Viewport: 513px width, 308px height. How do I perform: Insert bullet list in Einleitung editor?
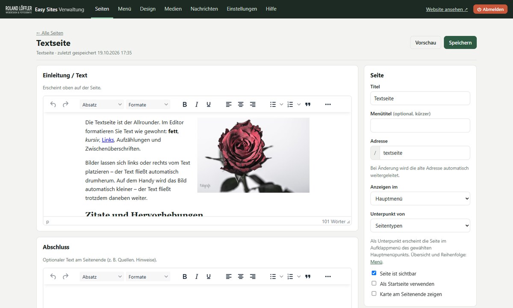pos(273,104)
